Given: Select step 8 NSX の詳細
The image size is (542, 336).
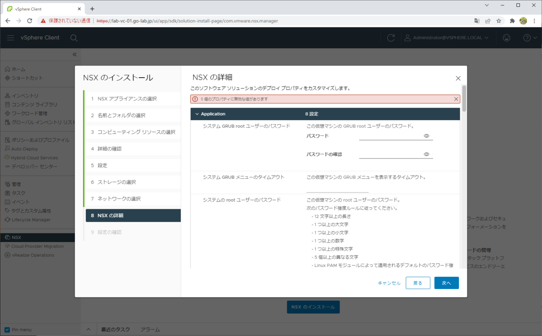Looking at the screenshot, I should (133, 215).
